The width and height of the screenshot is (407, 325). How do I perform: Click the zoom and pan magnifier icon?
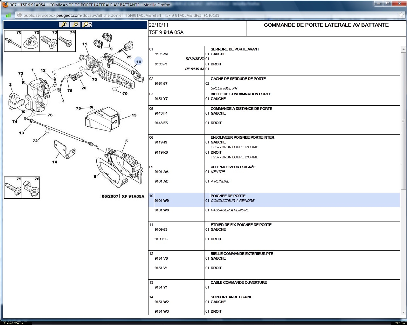(x=87, y=24)
